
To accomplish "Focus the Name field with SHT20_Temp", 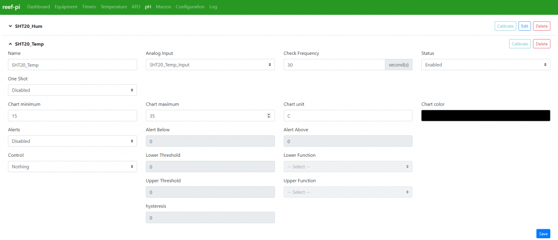I will click(73, 65).
